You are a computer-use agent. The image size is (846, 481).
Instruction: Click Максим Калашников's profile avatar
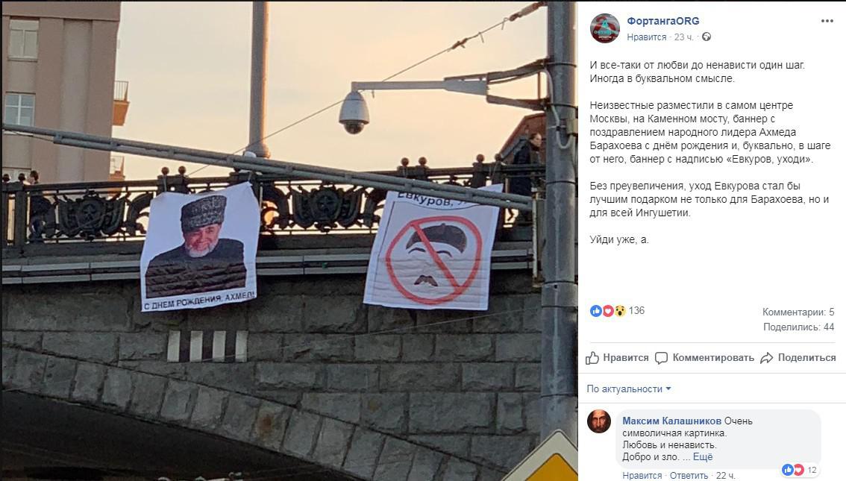click(599, 421)
